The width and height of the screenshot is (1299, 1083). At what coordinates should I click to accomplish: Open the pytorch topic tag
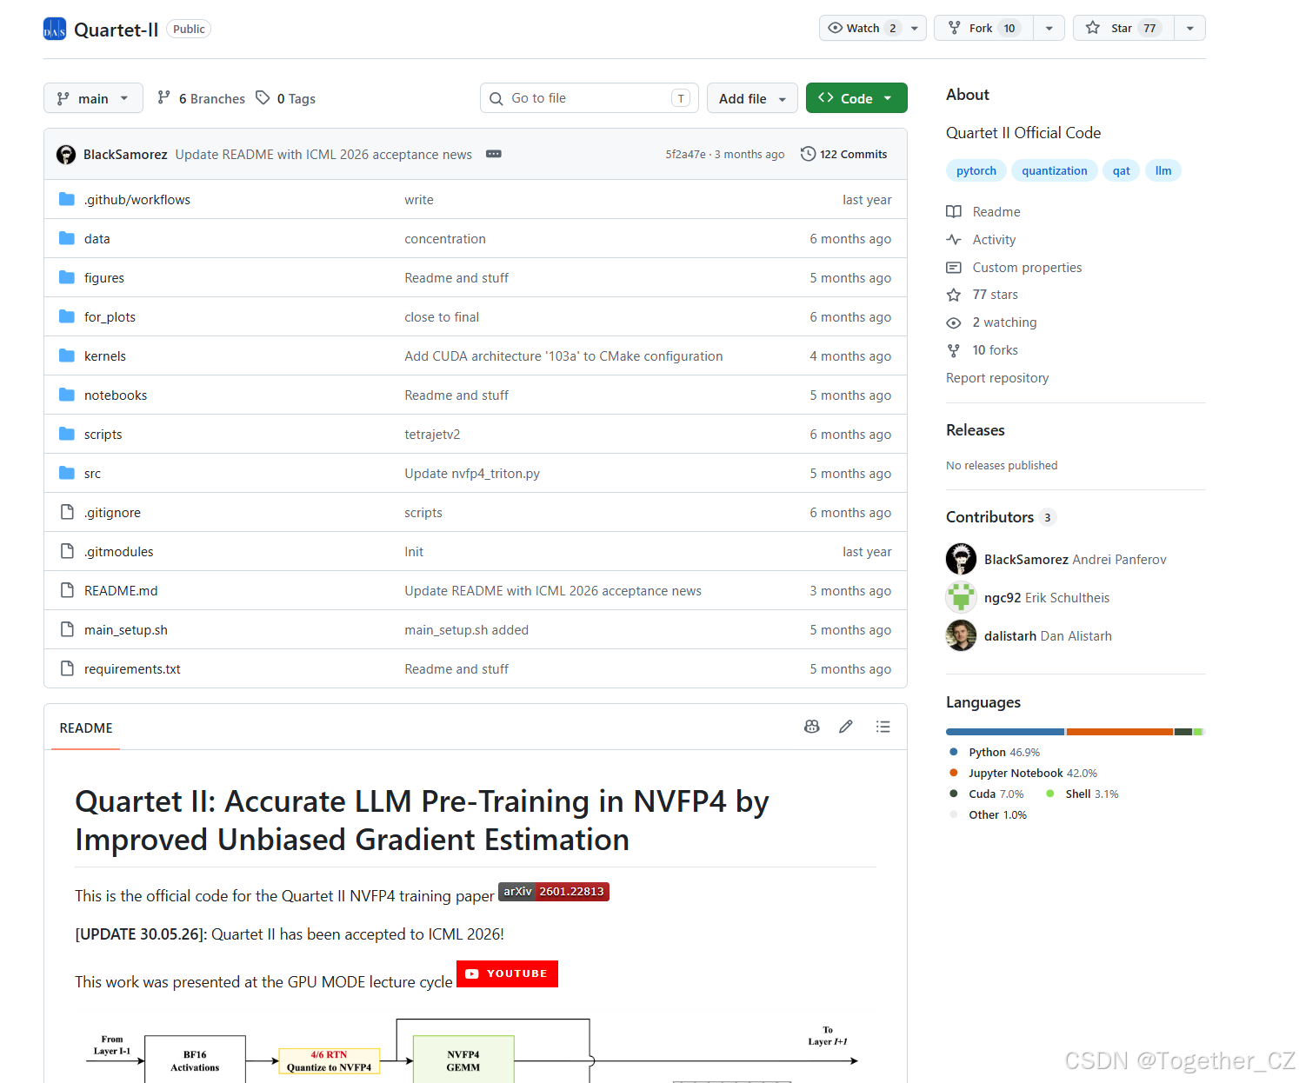point(976,170)
